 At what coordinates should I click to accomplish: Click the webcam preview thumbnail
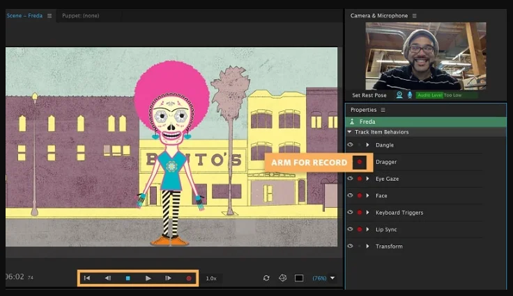point(426,56)
